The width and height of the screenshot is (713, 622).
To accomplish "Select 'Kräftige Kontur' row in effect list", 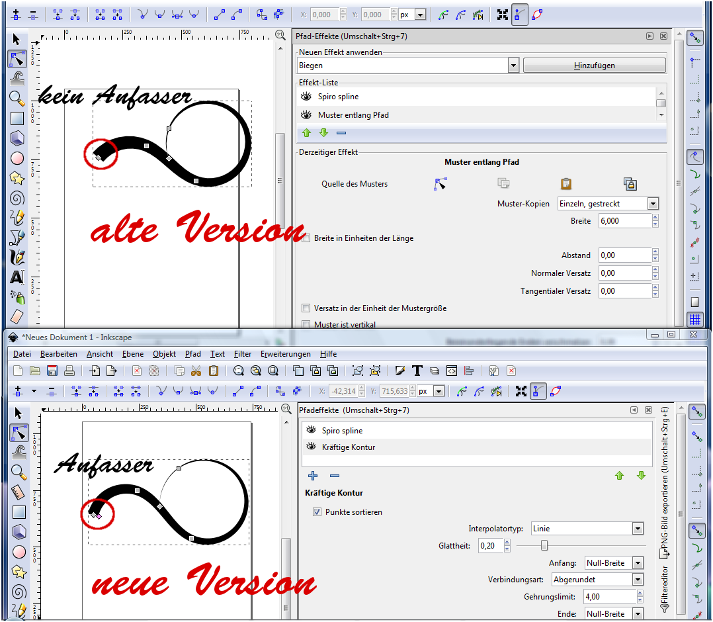I will pyautogui.click(x=476, y=447).
